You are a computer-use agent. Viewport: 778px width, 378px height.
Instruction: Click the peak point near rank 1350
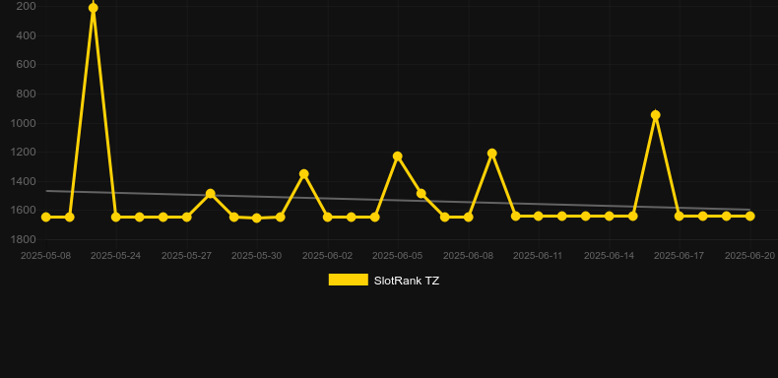304,173
